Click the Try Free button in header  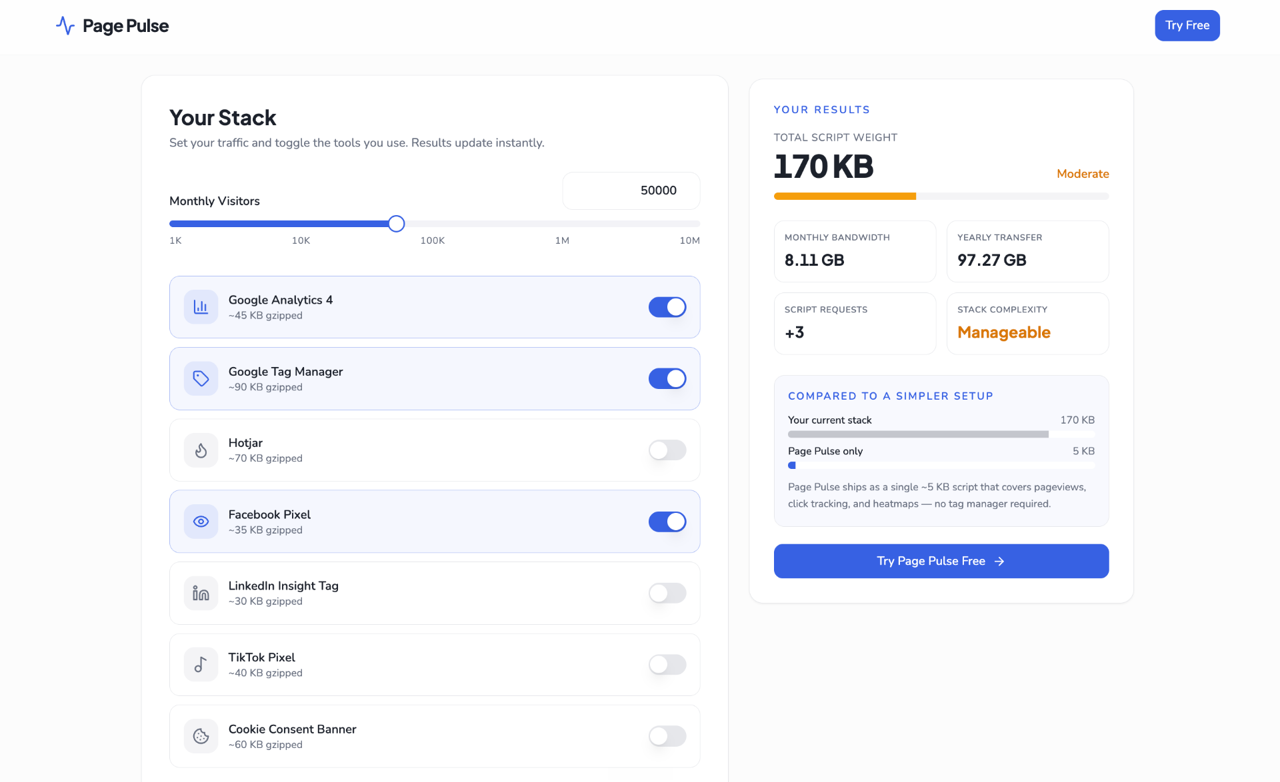click(1187, 25)
